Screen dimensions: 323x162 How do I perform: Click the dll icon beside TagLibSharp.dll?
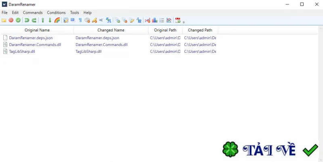(5, 52)
